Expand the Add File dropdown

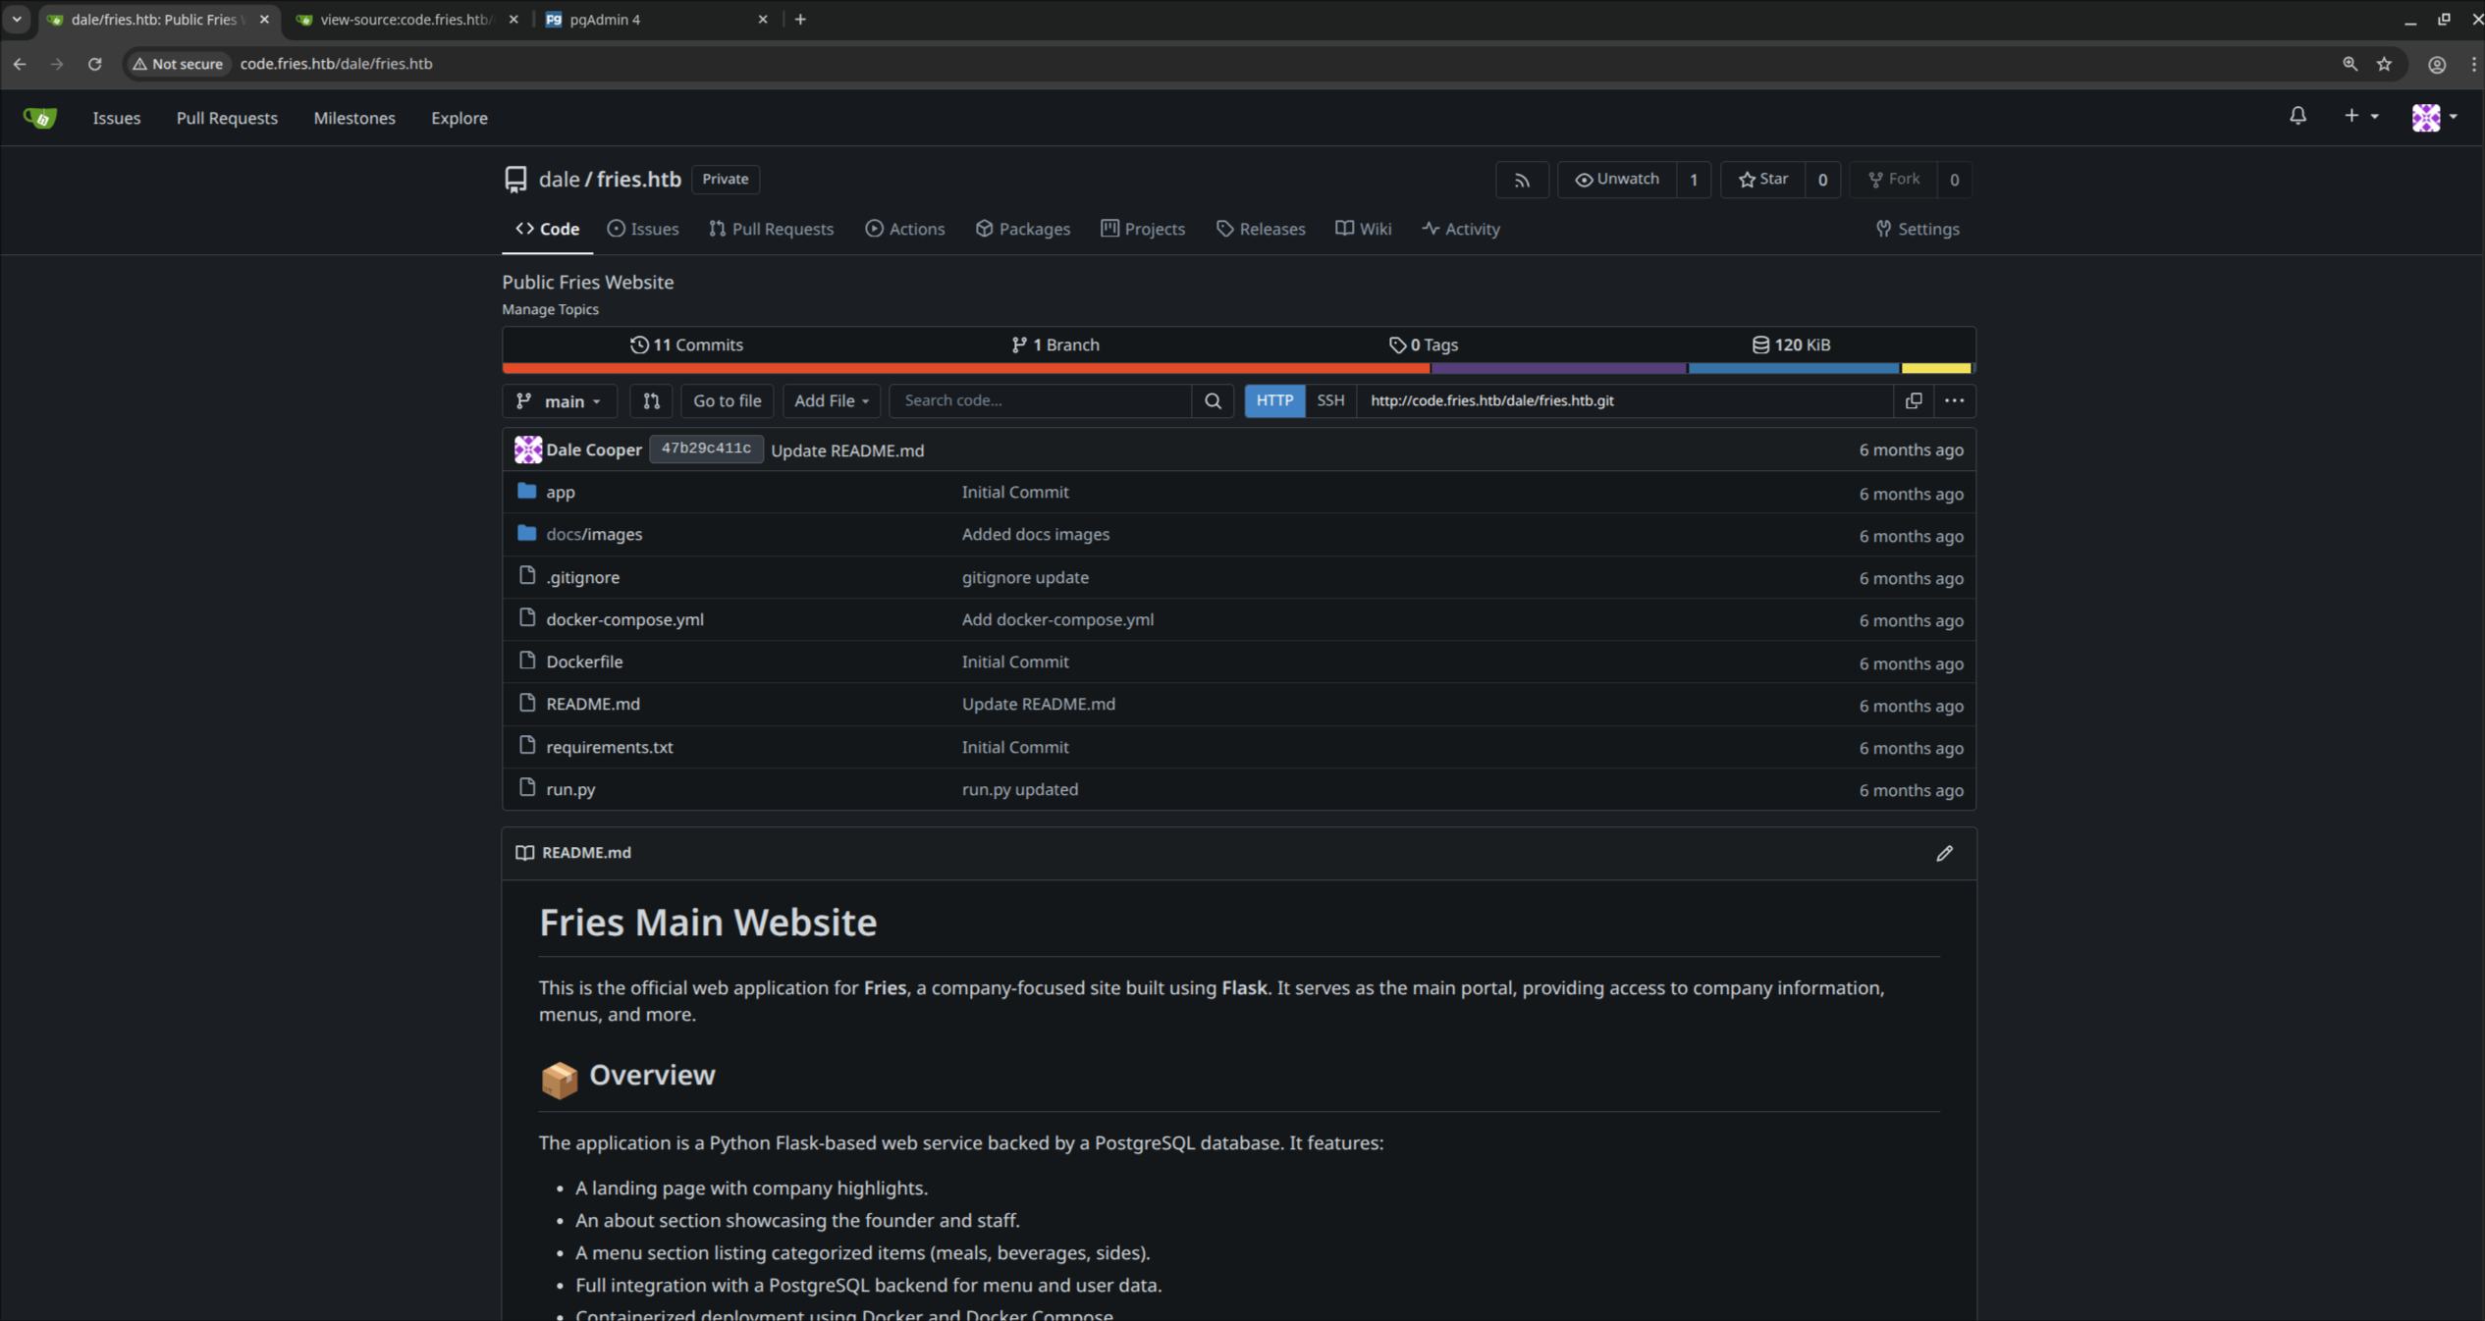tap(831, 400)
